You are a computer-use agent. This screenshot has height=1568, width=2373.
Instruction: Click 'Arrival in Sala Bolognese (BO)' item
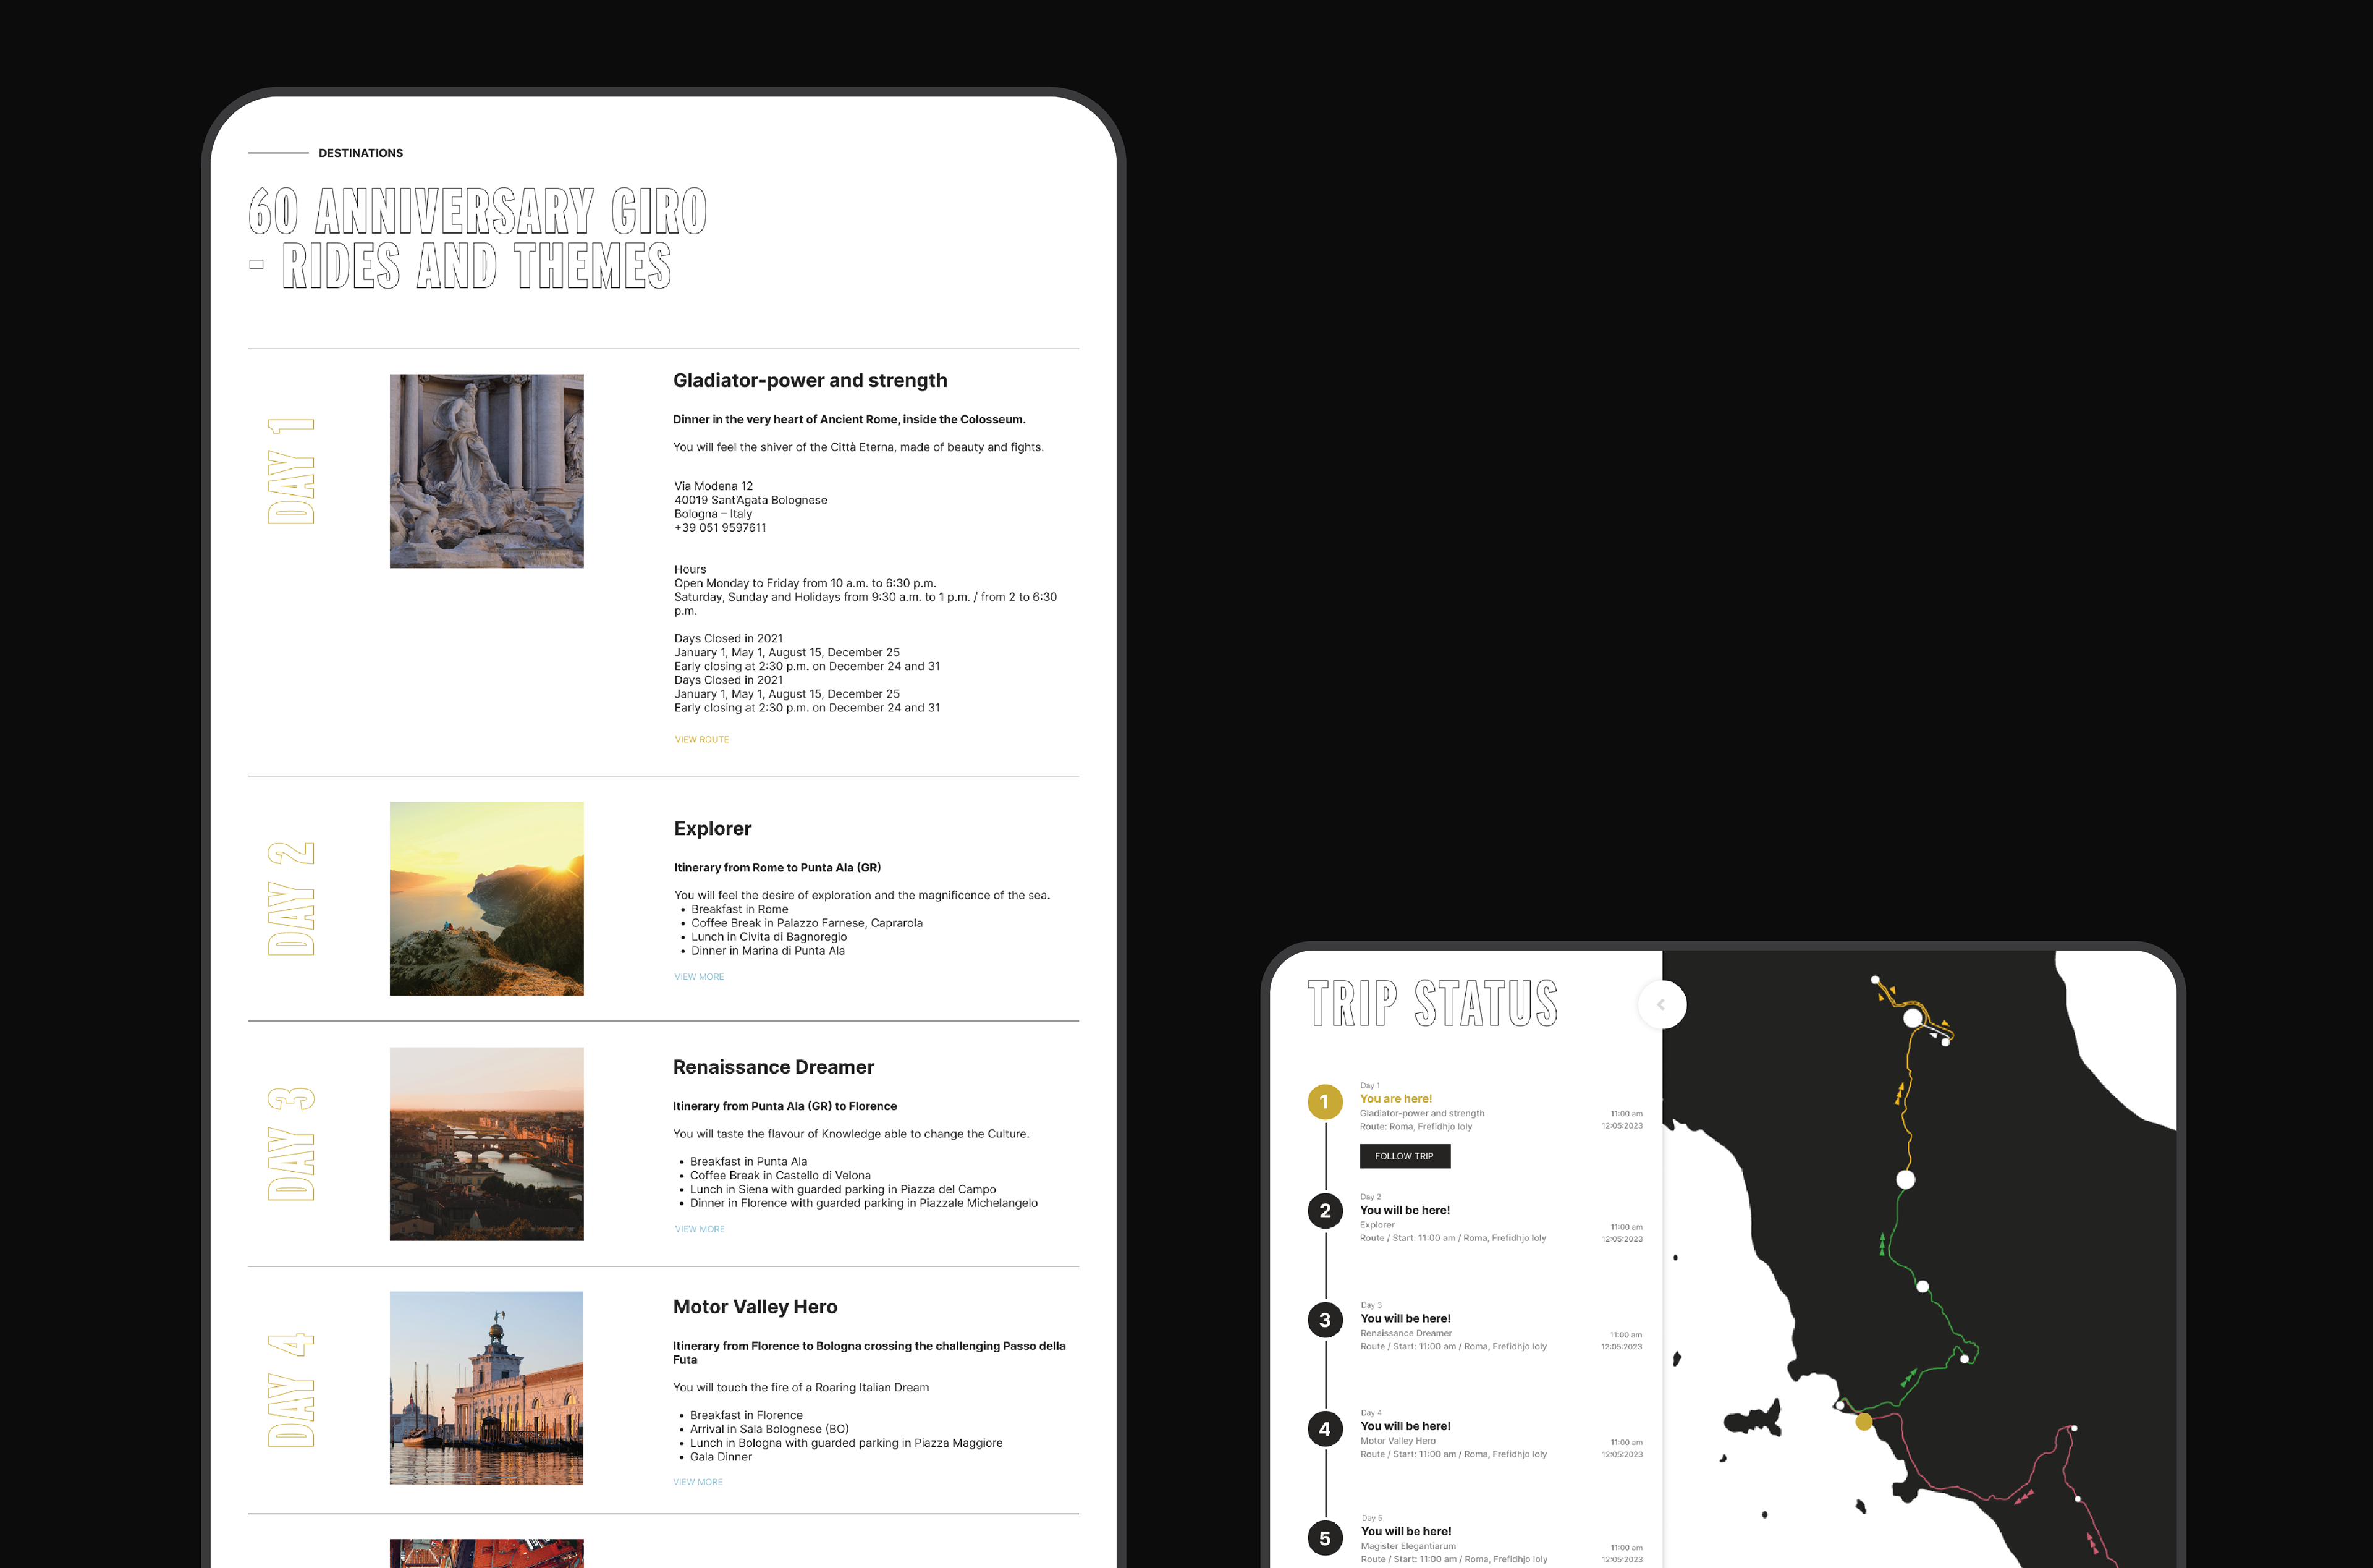pyautogui.click(x=769, y=1429)
